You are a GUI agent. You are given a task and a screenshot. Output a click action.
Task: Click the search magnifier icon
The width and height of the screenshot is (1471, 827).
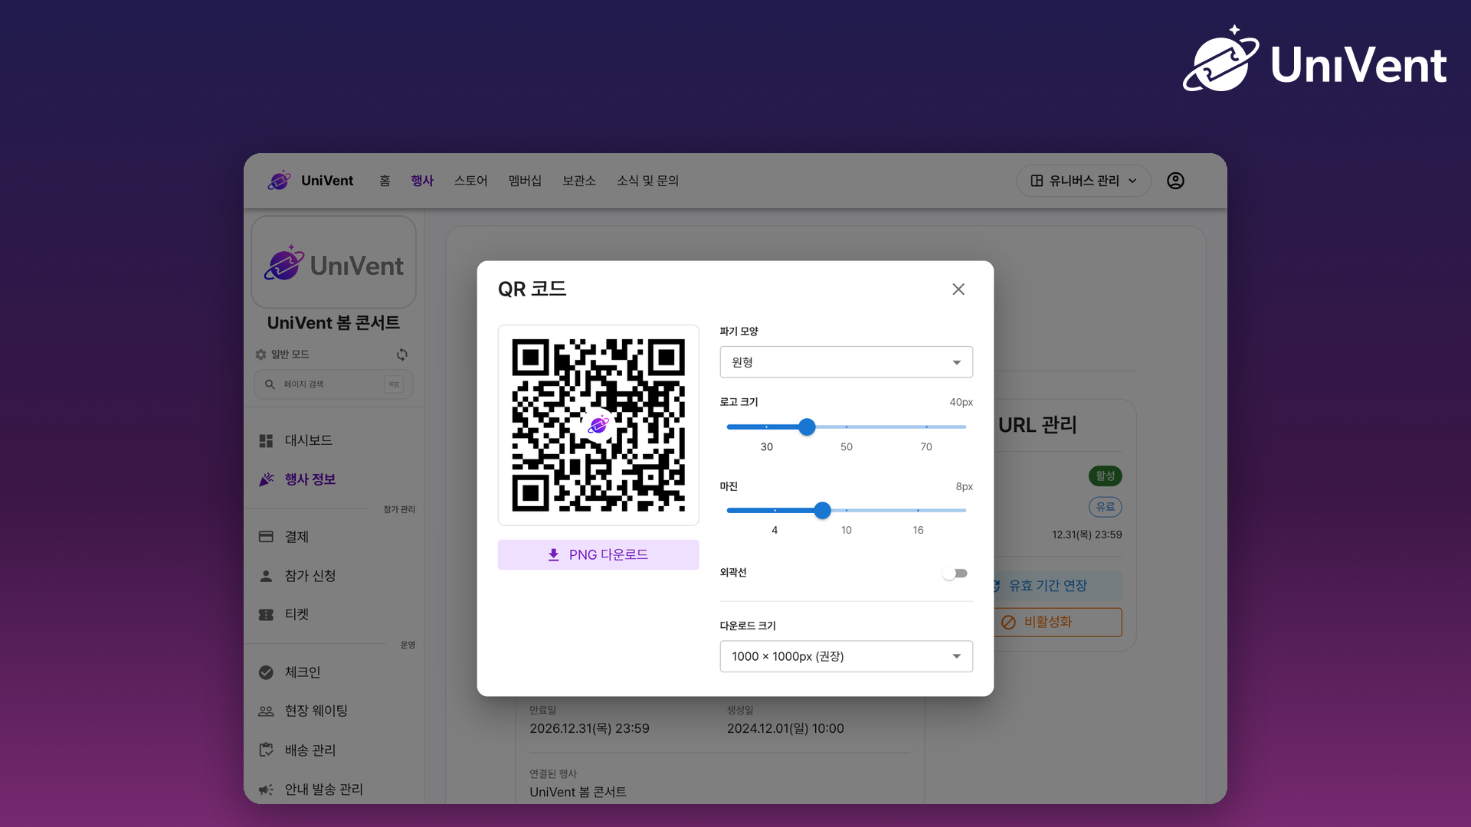[x=270, y=384]
